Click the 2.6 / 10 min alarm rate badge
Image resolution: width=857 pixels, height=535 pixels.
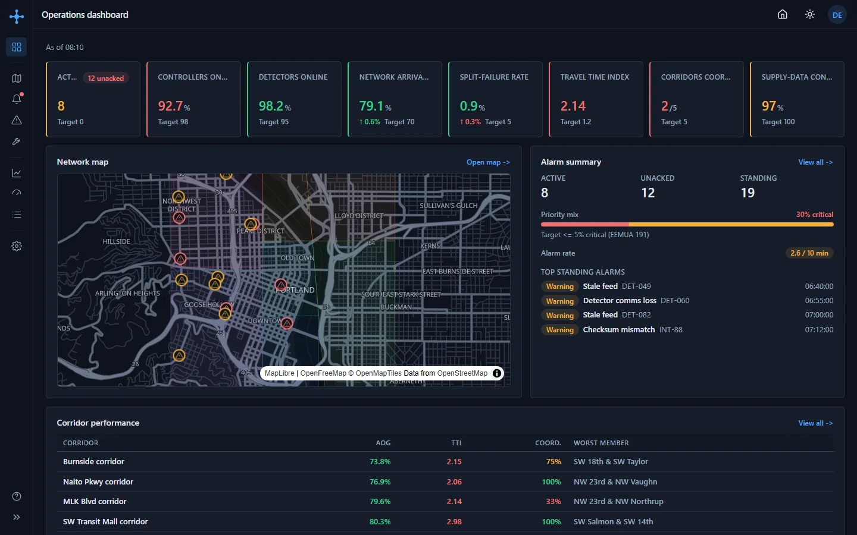[809, 253]
